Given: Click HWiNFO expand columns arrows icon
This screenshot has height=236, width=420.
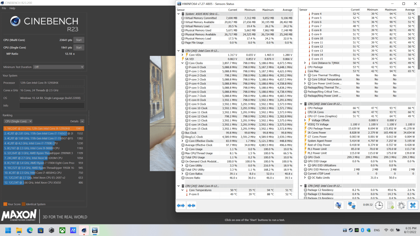Looking at the screenshot, I should pos(181,206).
